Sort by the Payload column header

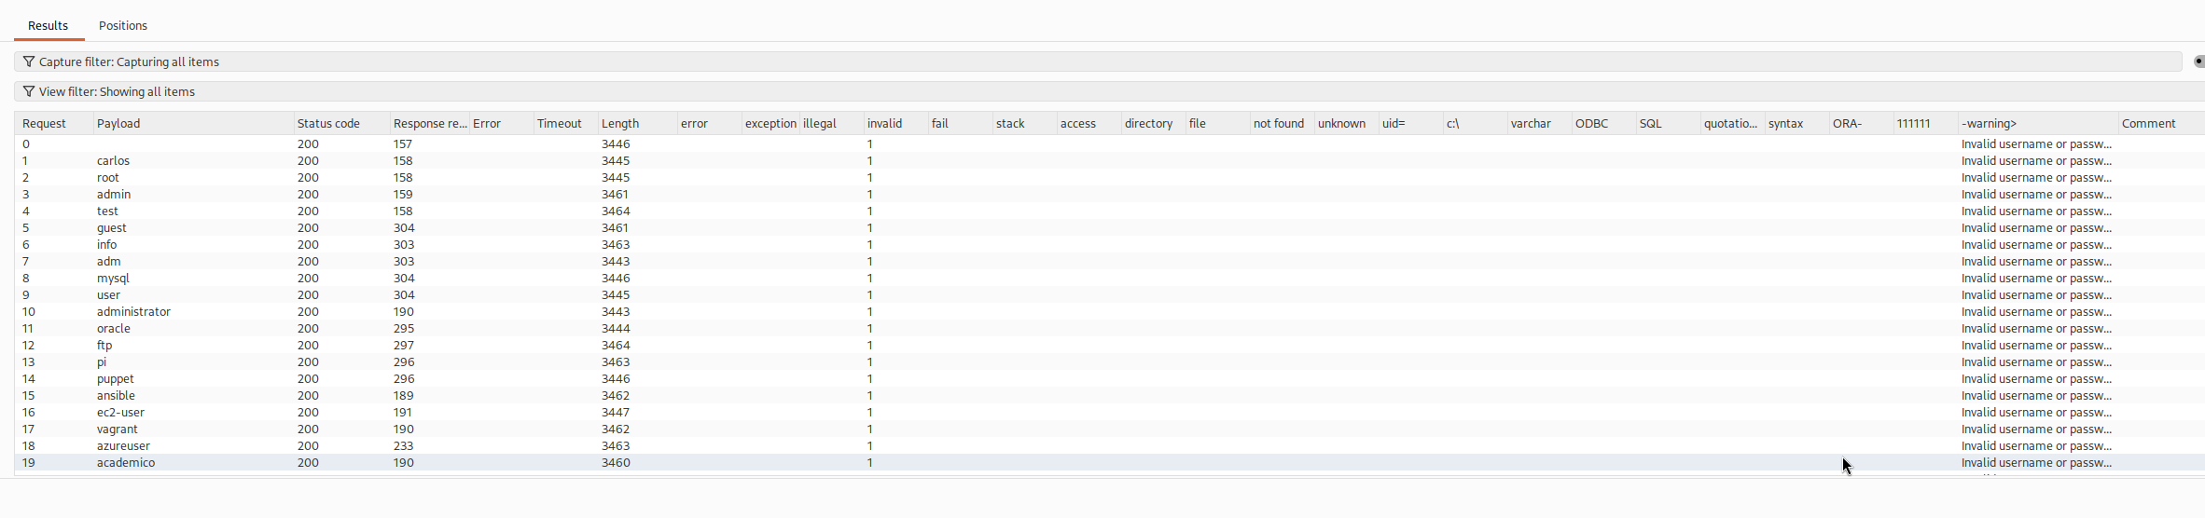(x=193, y=123)
